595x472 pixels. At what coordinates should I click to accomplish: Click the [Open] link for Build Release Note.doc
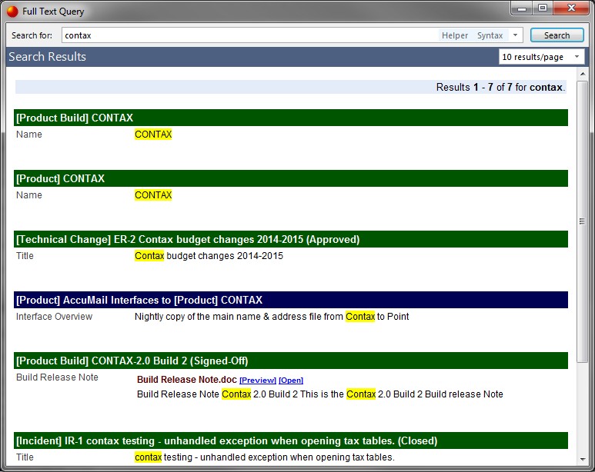[x=291, y=381]
